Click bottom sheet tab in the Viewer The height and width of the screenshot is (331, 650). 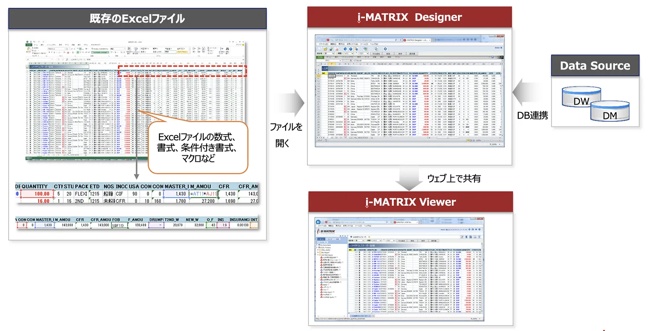click(x=361, y=316)
